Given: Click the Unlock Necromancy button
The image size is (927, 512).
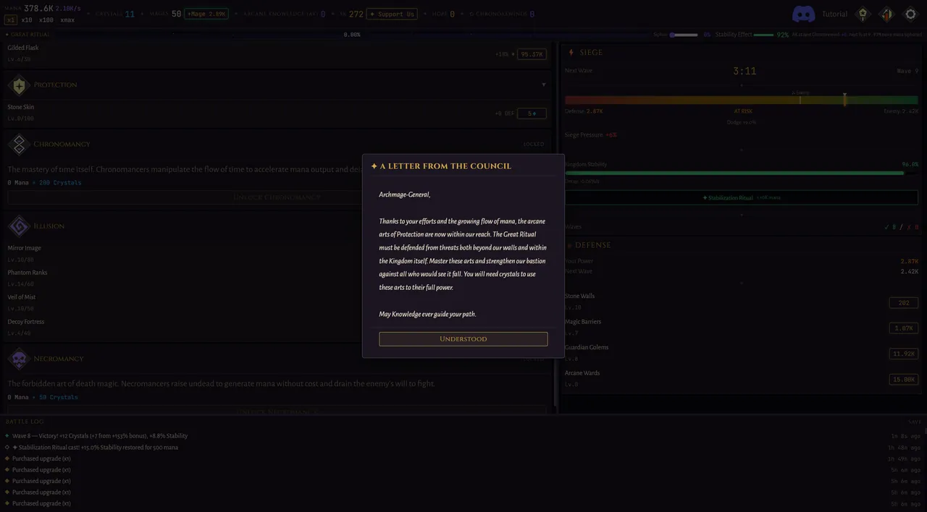Looking at the screenshot, I should [277, 411].
